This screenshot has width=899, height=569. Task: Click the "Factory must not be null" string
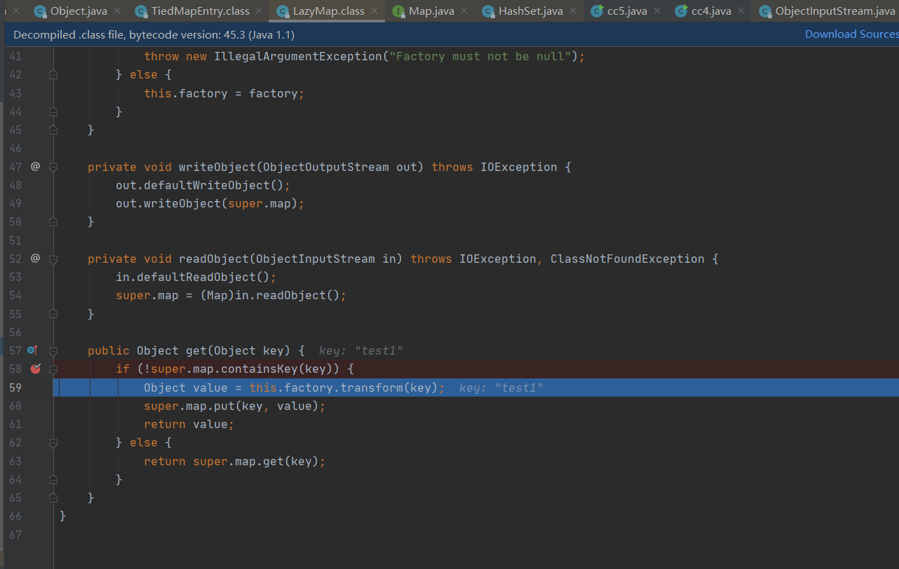pyautogui.click(x=480, y=56)
